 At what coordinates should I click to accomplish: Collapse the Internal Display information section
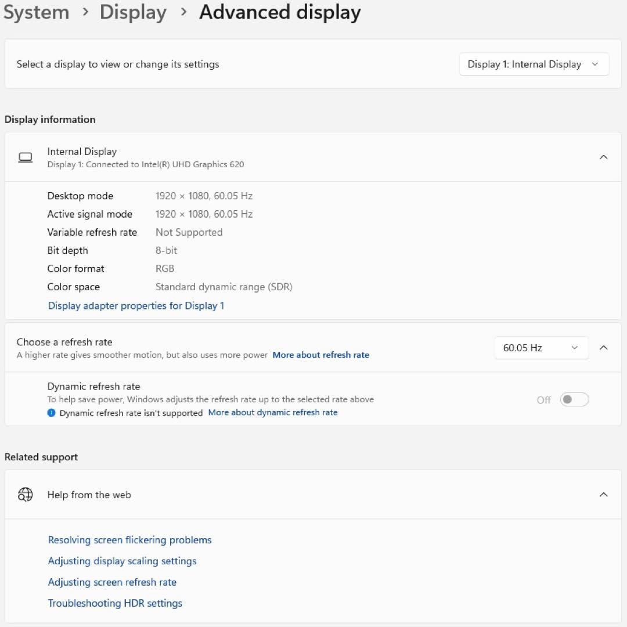[x=604, y=157]
